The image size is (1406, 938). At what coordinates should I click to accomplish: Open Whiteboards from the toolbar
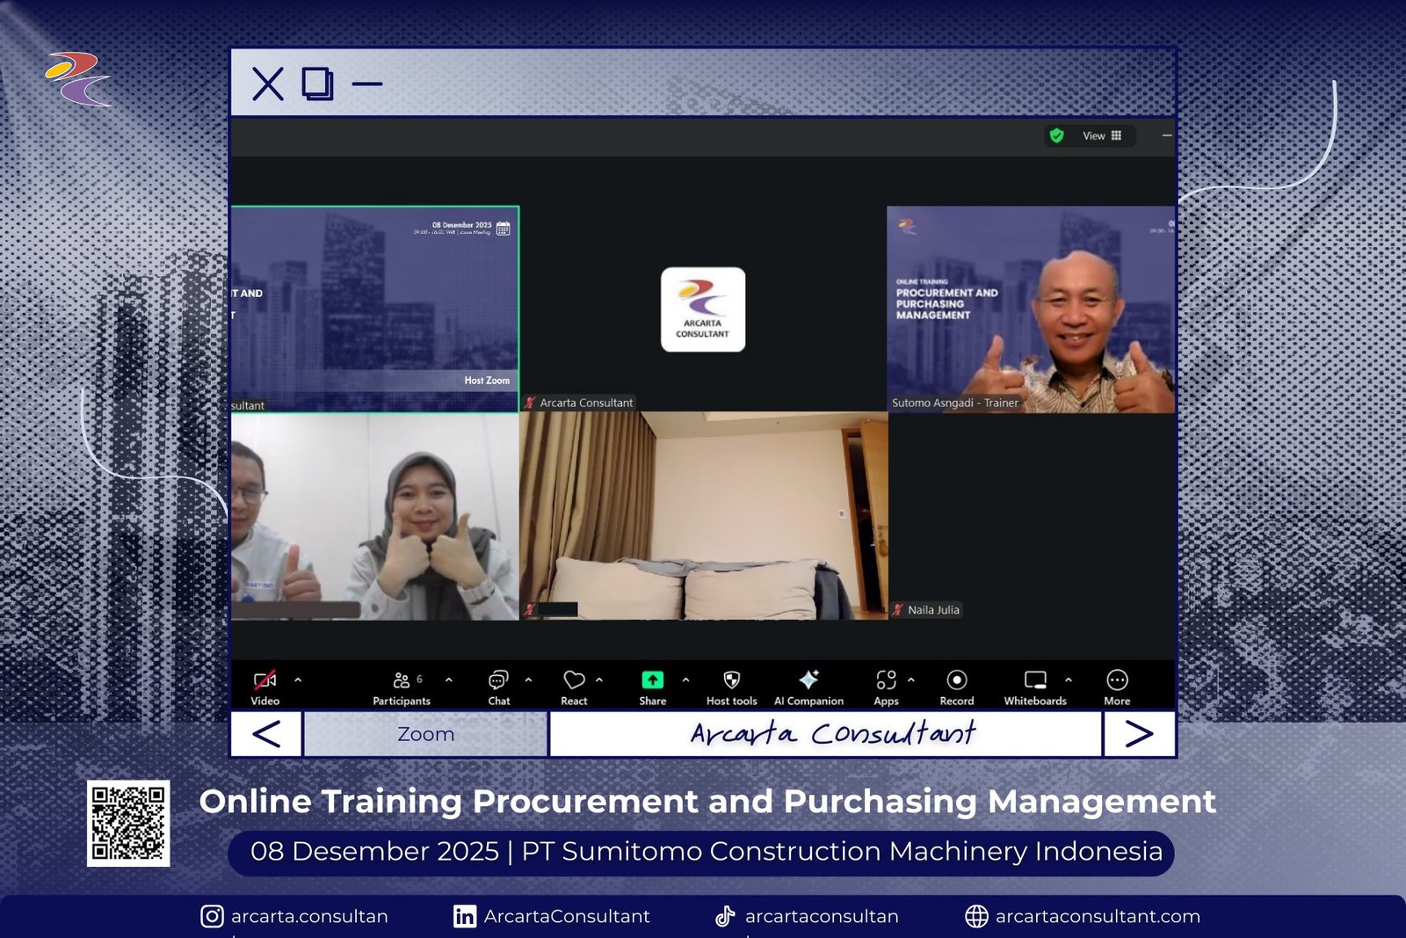(x=1035, y=680)
